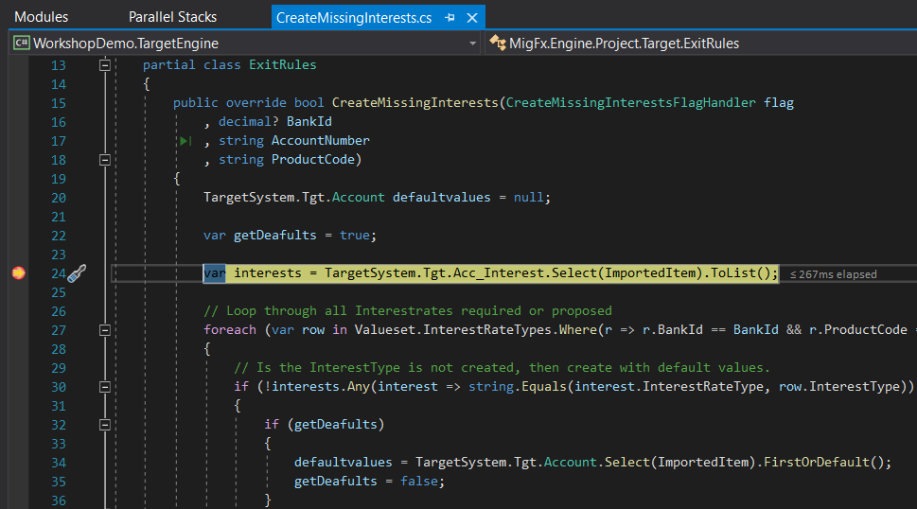Click 'CreateMissingInterests' method name on line 15
This screenshot has height=509, width=917.
(415, 103)
